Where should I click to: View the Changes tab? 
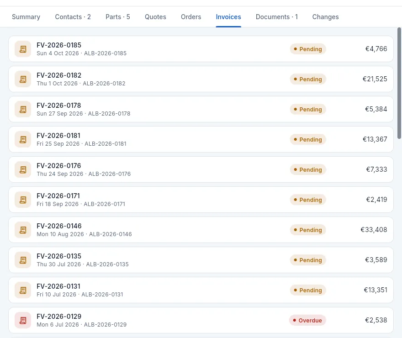tap(325, 17)
